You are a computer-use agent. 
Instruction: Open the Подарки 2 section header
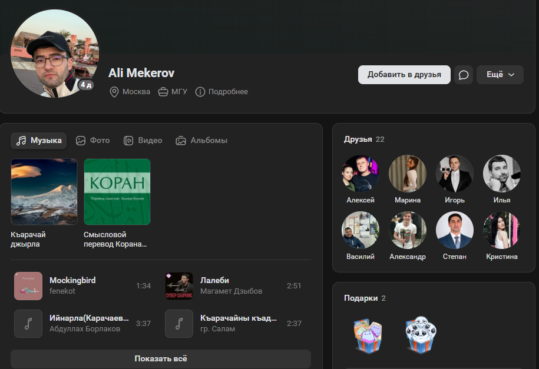pyautogui.click(x=365, y=298)
